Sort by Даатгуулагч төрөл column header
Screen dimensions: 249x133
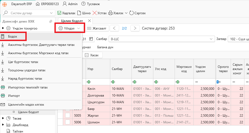[x=143, y=69]
